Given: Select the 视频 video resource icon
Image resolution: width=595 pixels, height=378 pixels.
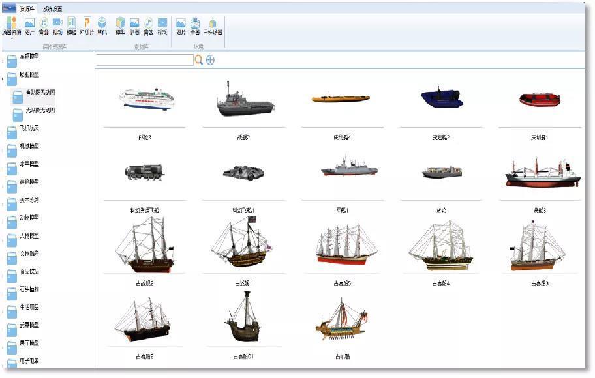Looking at the screenshot, I should click(57, 23).
